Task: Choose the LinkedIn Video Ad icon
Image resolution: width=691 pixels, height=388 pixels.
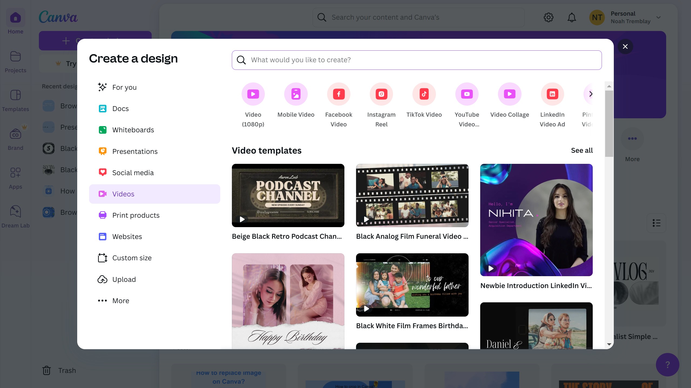Action: pyautogui.click(x=552, y=94)
